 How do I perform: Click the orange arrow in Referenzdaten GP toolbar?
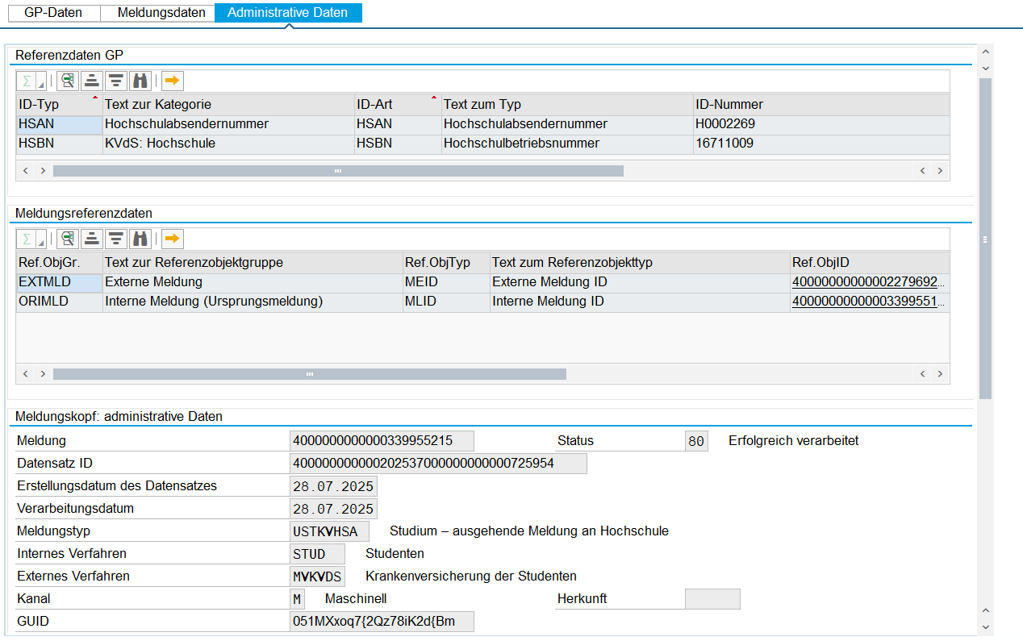(x=172, y=81)
